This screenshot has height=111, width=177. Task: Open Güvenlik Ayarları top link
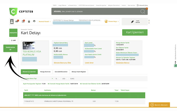101,5
